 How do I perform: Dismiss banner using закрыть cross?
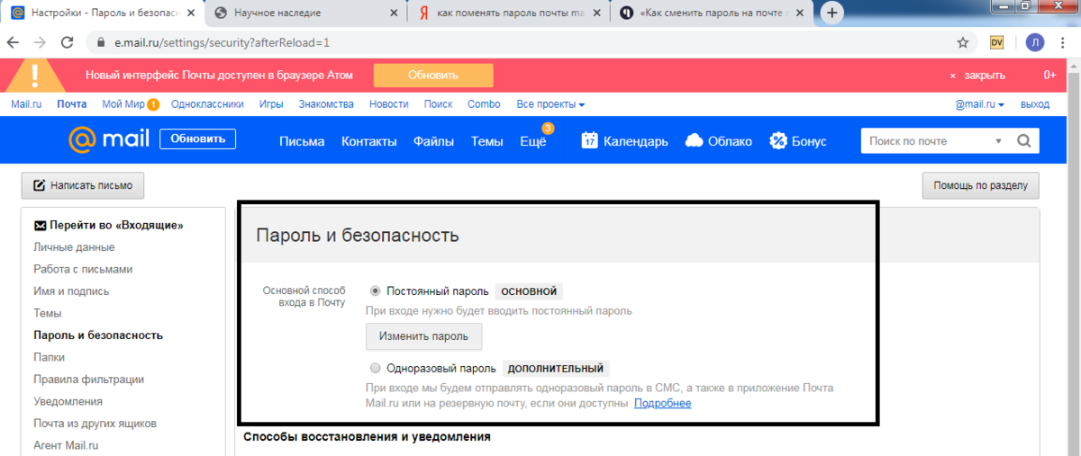click(952, 76)
